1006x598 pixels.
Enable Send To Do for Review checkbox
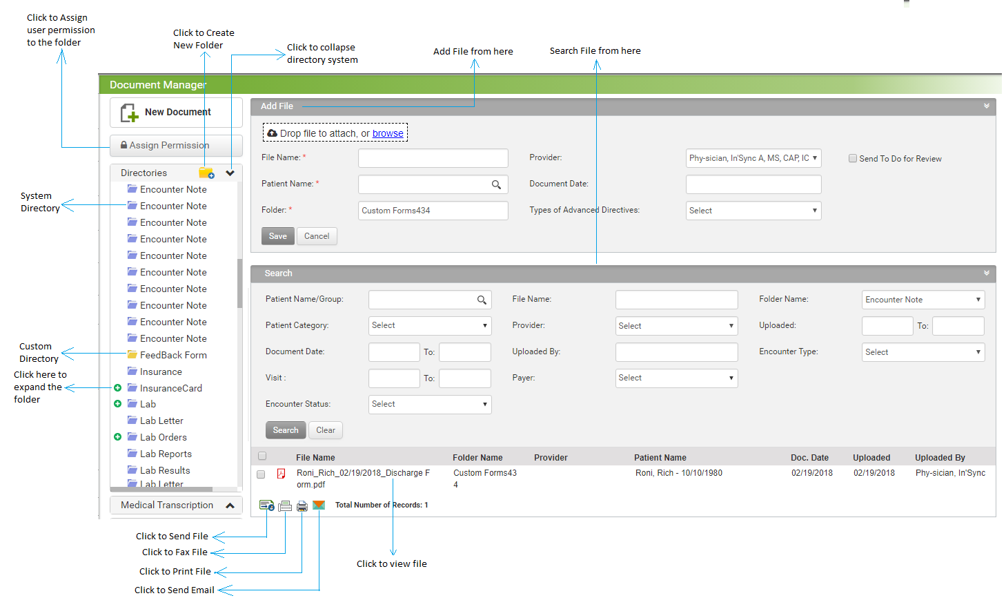(x=853, y=159)
